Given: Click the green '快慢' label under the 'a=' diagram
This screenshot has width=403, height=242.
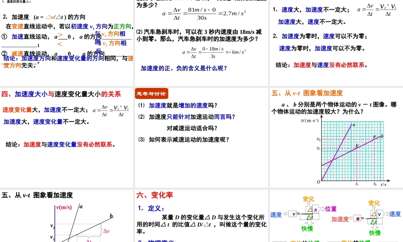Looking at the screenshot, I should pos(375,233).
